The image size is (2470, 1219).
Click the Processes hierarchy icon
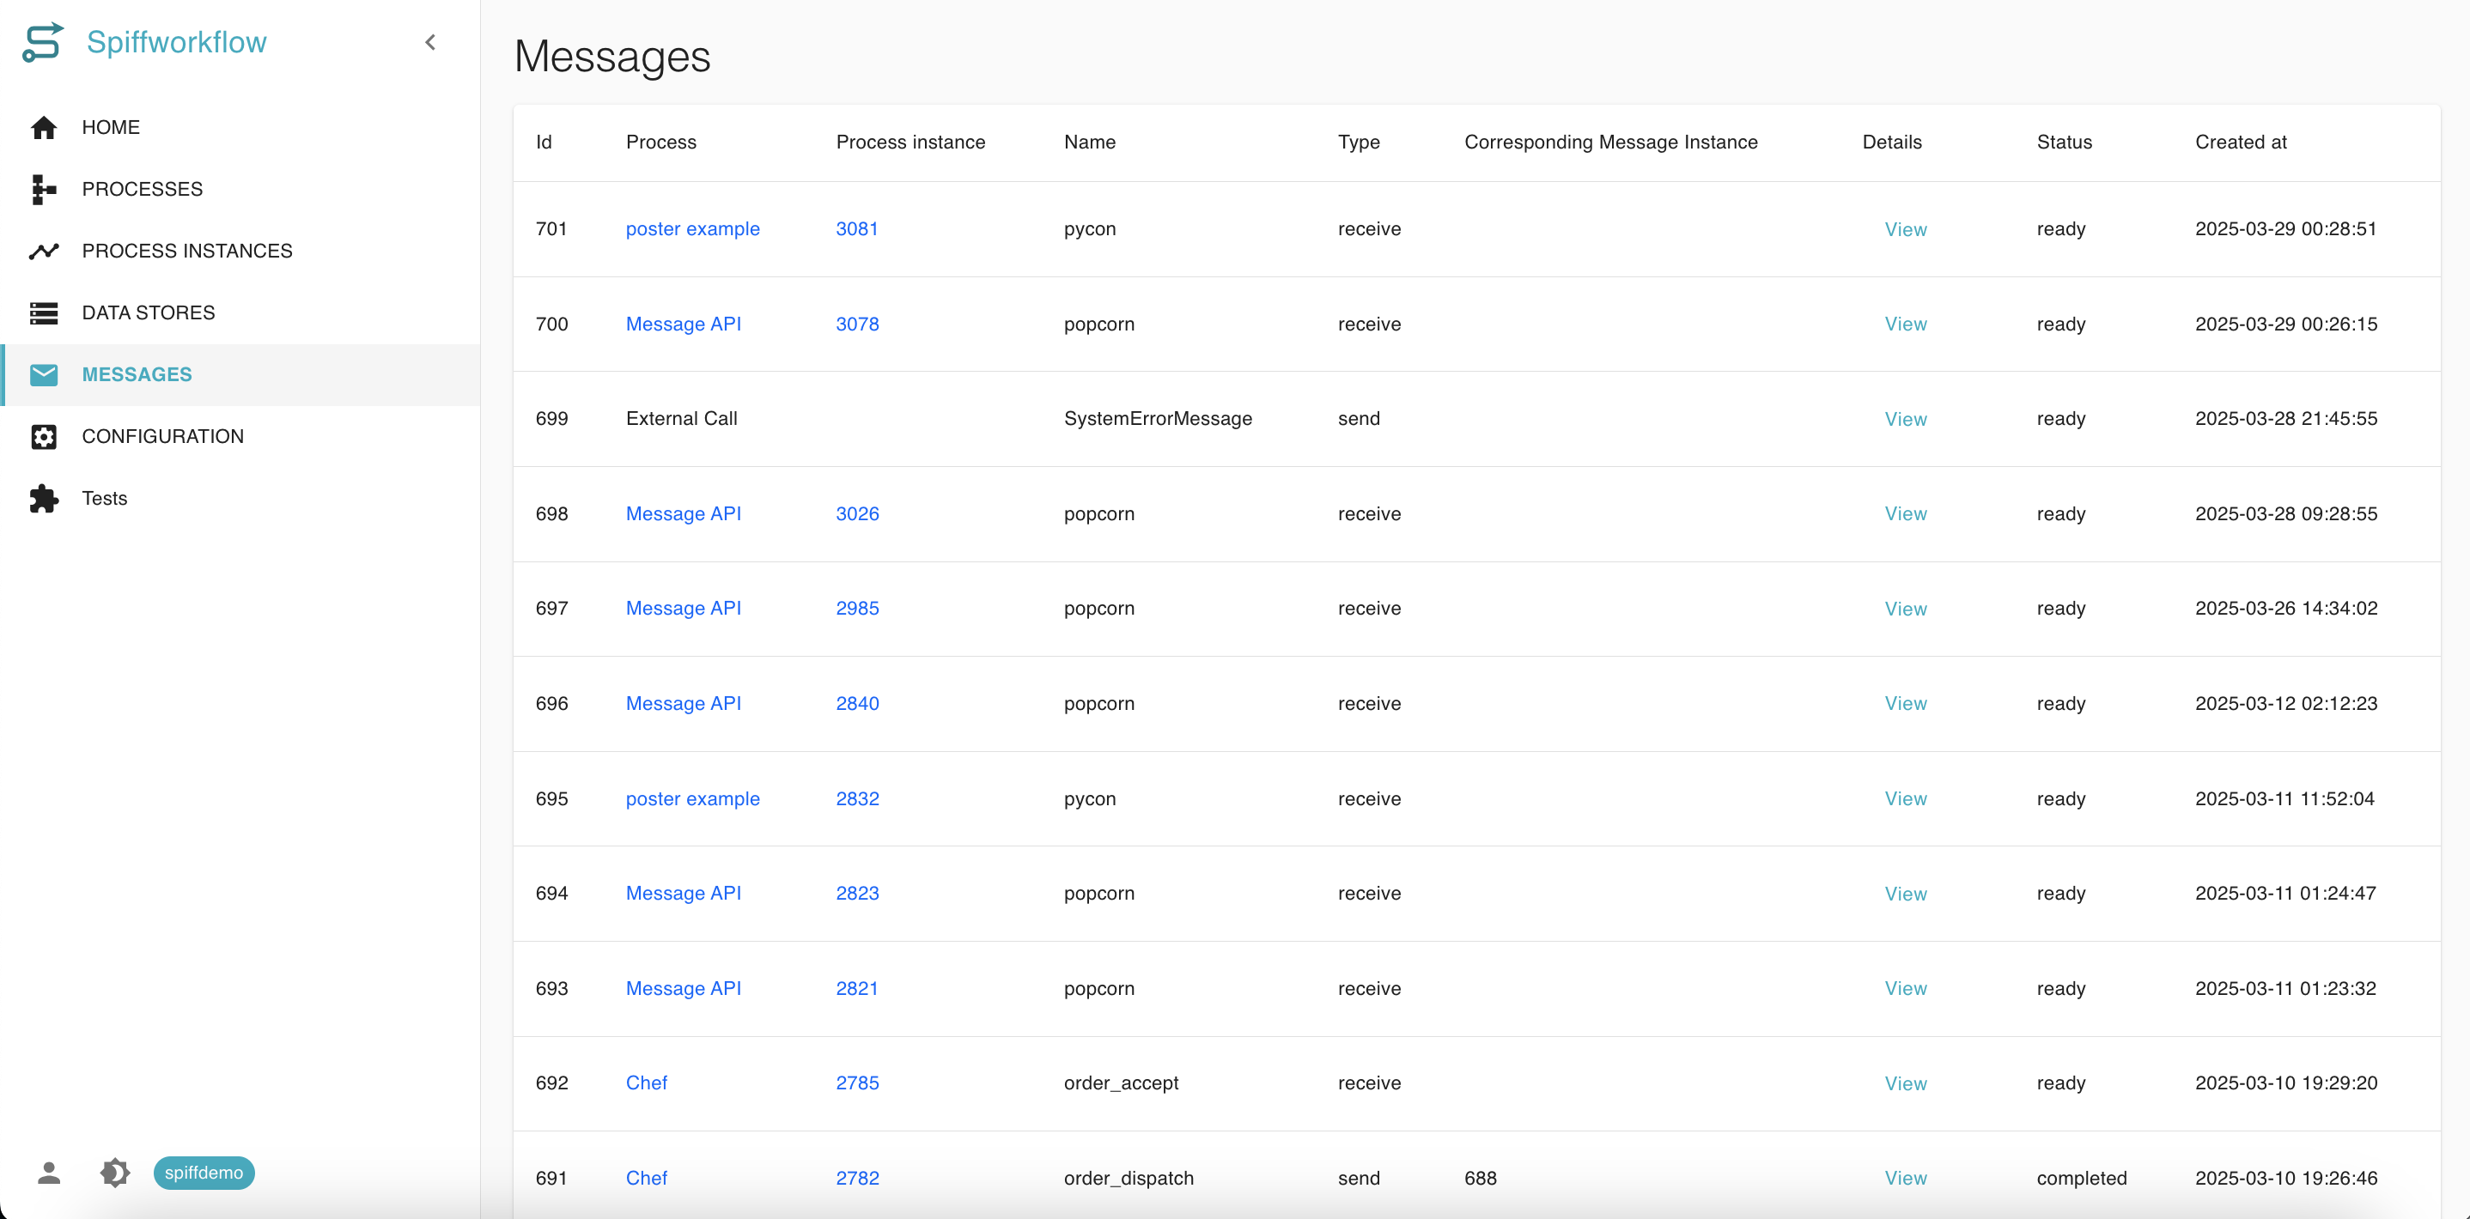(x=43, y=189)
